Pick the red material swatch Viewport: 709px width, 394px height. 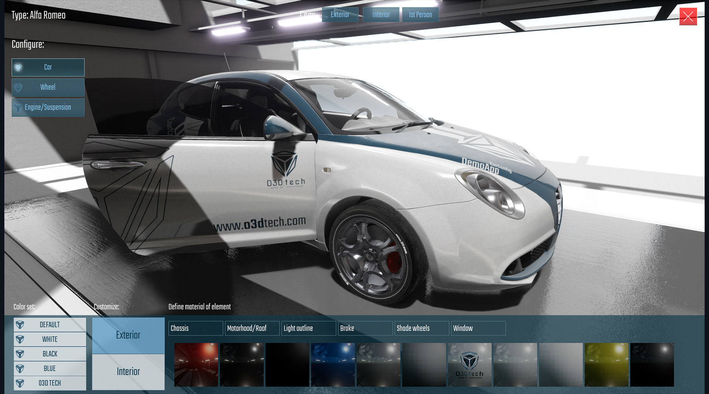click(196, 364)
